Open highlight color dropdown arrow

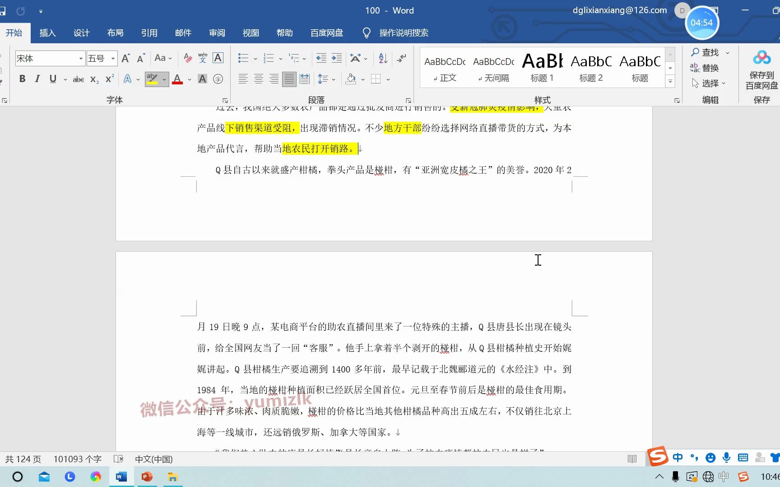pos(164,79)
